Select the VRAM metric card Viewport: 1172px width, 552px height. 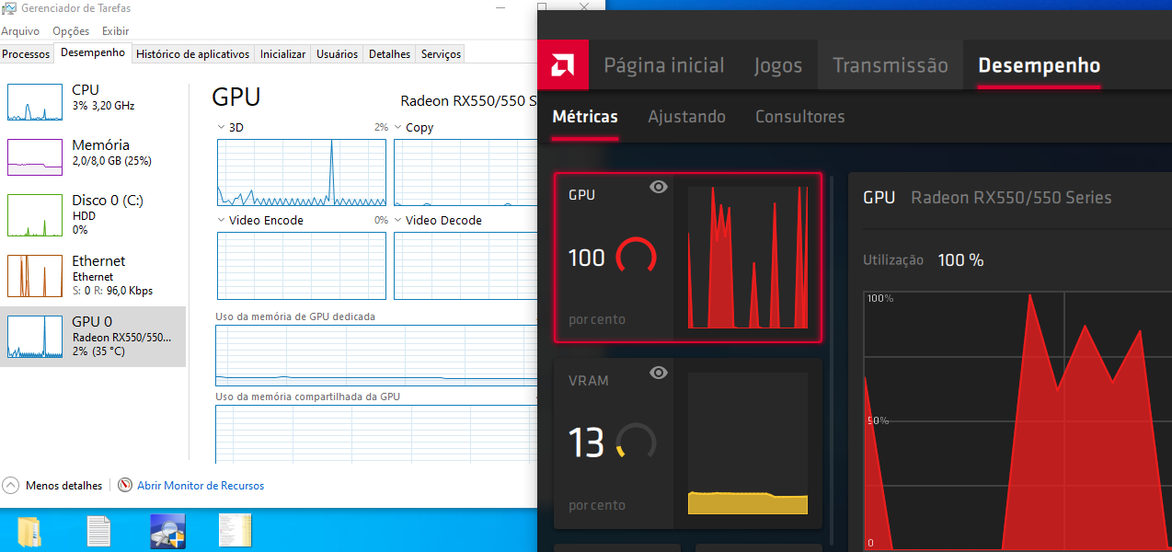[x=687, y=443]
